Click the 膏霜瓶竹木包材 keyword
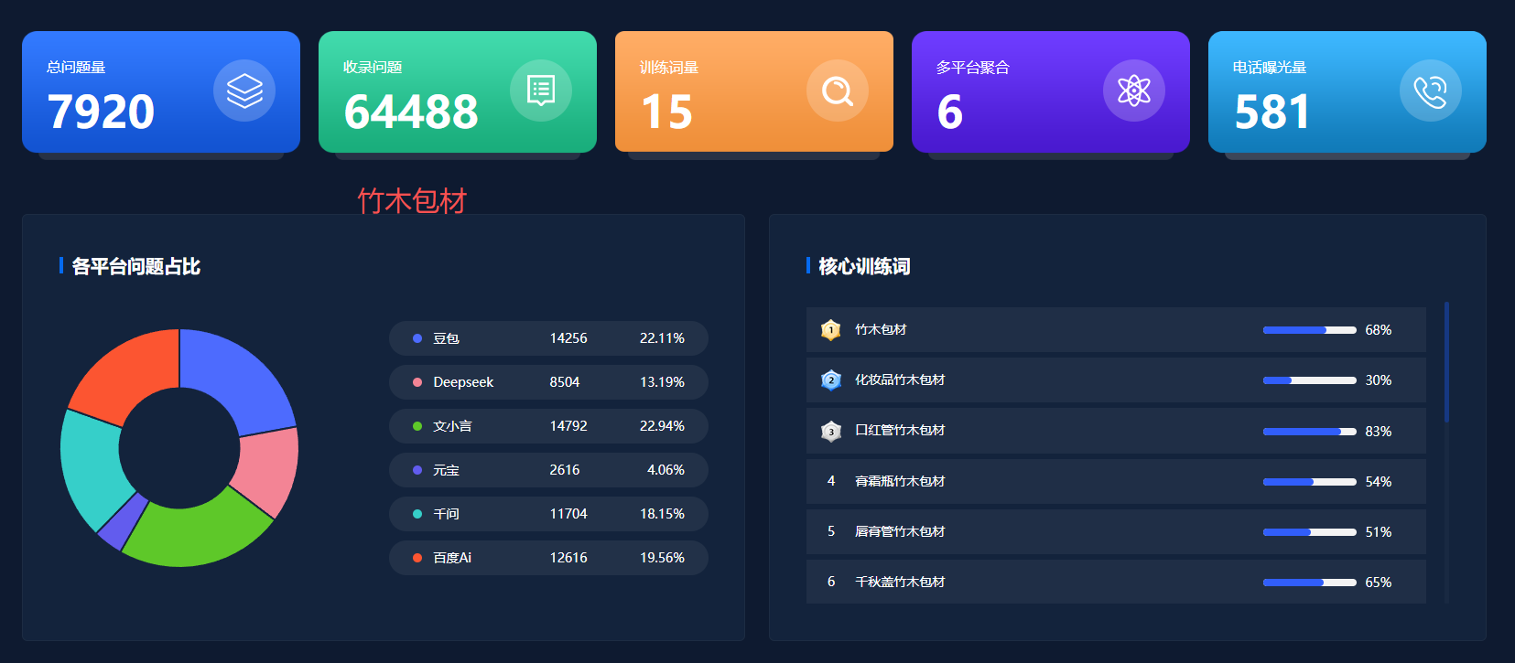Image resolution: width=1515 pixels, height=663 pixels. coord(900,481)
